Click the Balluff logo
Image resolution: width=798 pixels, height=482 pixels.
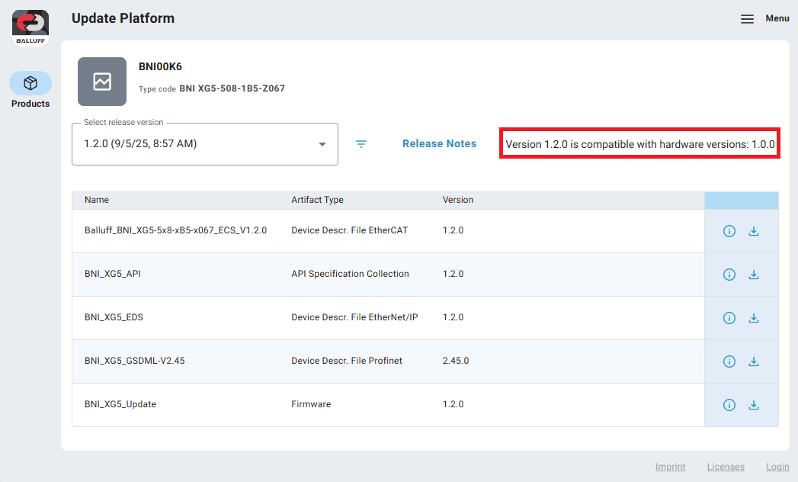click(x=30, y=27)
